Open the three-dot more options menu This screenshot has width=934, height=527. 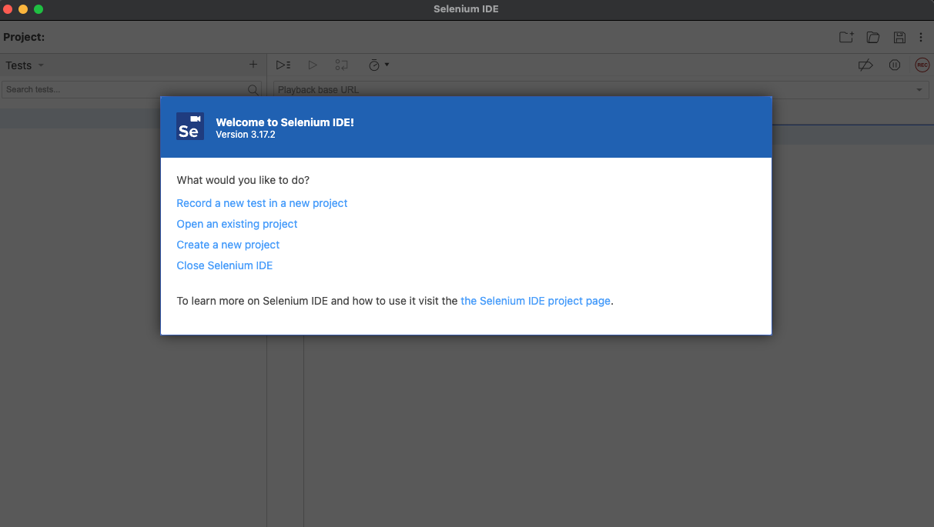(921, 37)
